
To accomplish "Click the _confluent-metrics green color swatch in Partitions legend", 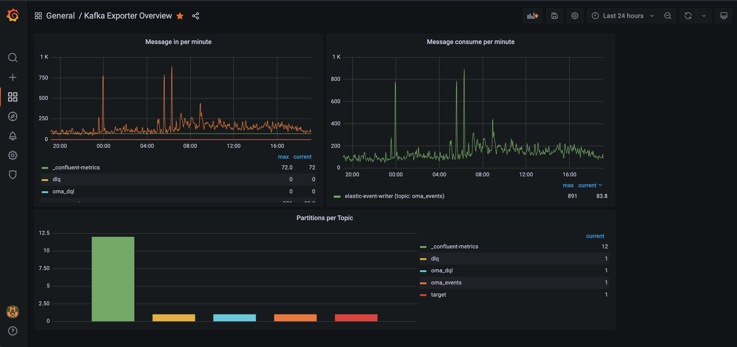I will click(x=423, y=247).
